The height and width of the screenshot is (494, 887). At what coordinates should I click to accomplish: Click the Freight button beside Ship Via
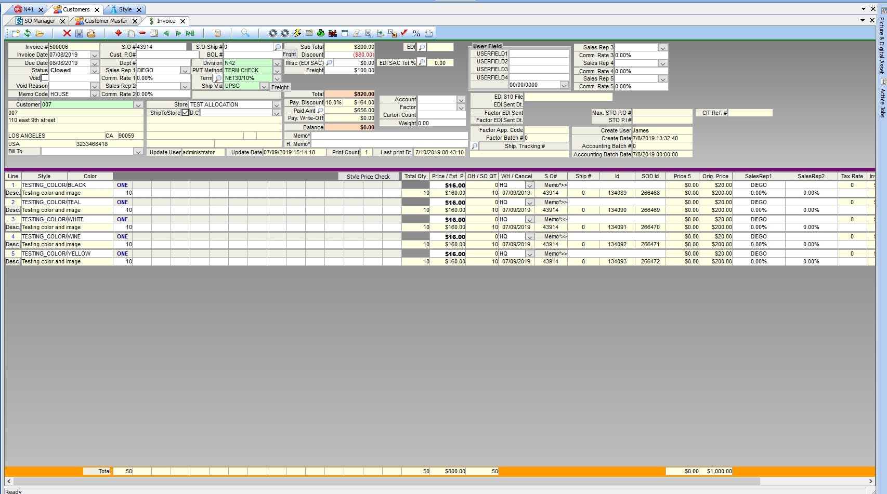(x=280, y=87)
